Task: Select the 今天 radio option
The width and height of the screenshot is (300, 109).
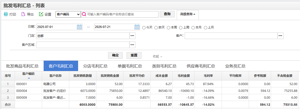Action: (x=144, y=27)
